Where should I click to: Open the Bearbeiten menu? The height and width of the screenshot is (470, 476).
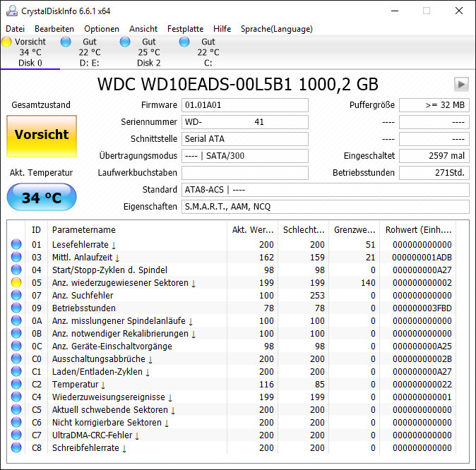[54, 29]
